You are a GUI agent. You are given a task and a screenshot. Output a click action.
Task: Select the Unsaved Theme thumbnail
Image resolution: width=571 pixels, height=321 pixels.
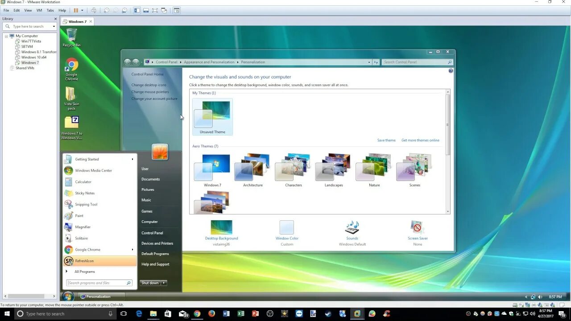212,117
